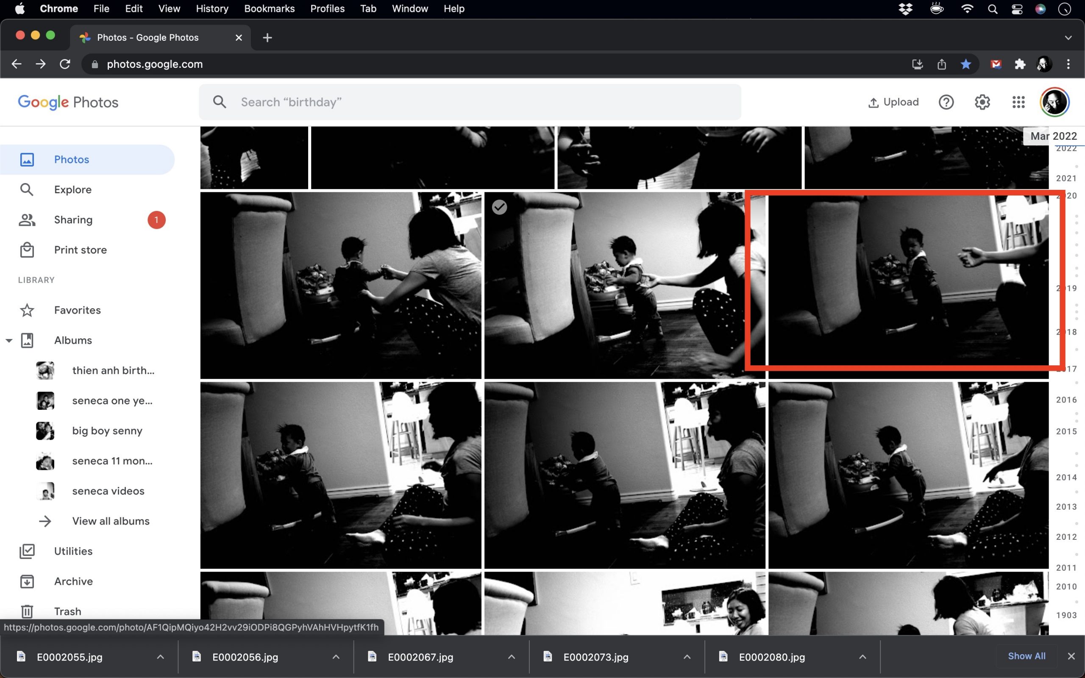Viewport: 1085px width, 678px height.
Task: Go to the Utilities section
Action: (73, 551)
